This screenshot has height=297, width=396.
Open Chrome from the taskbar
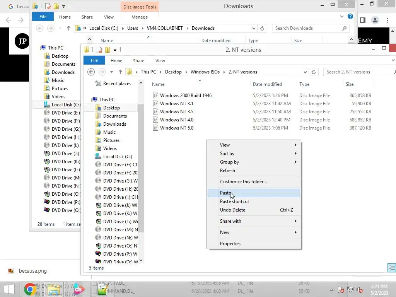(30, 289)
